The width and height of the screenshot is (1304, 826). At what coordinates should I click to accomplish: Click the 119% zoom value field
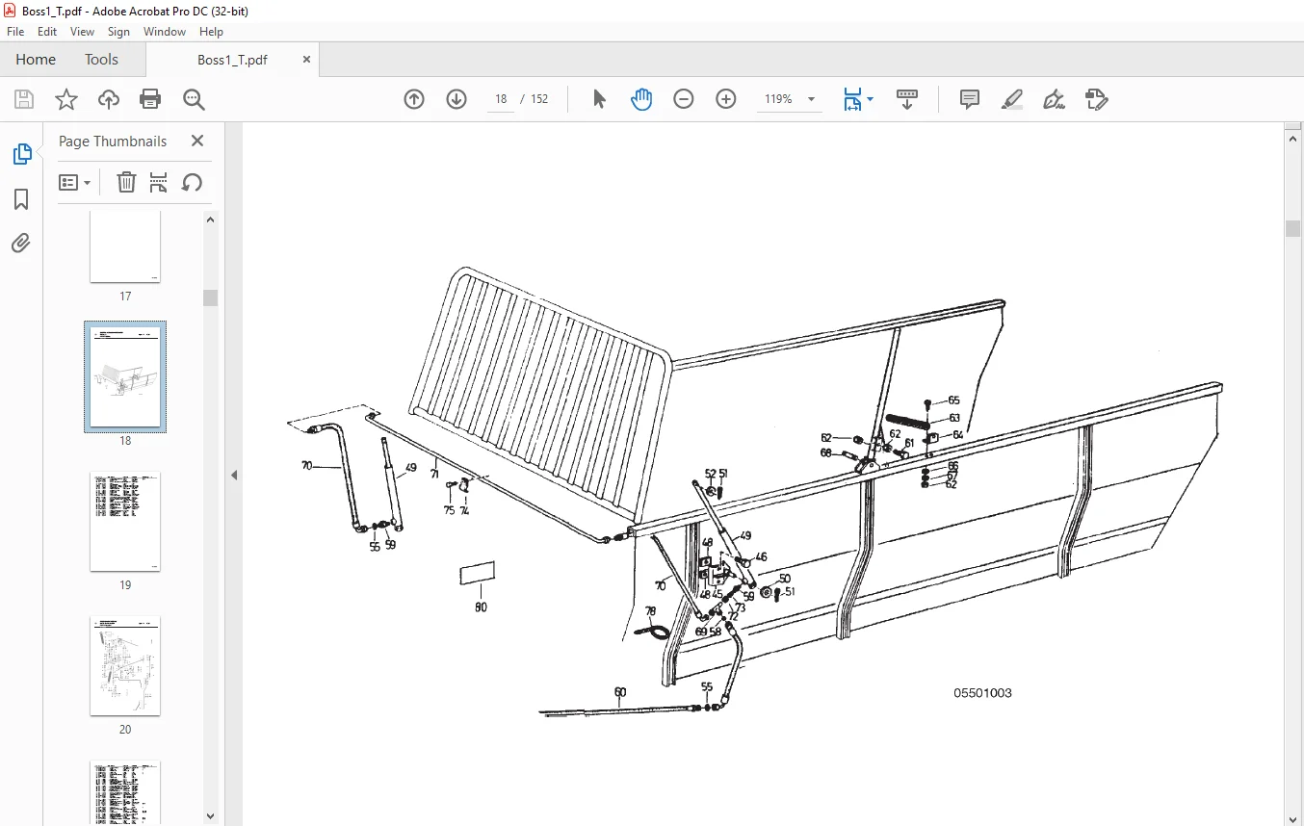[x=778, y=99]
